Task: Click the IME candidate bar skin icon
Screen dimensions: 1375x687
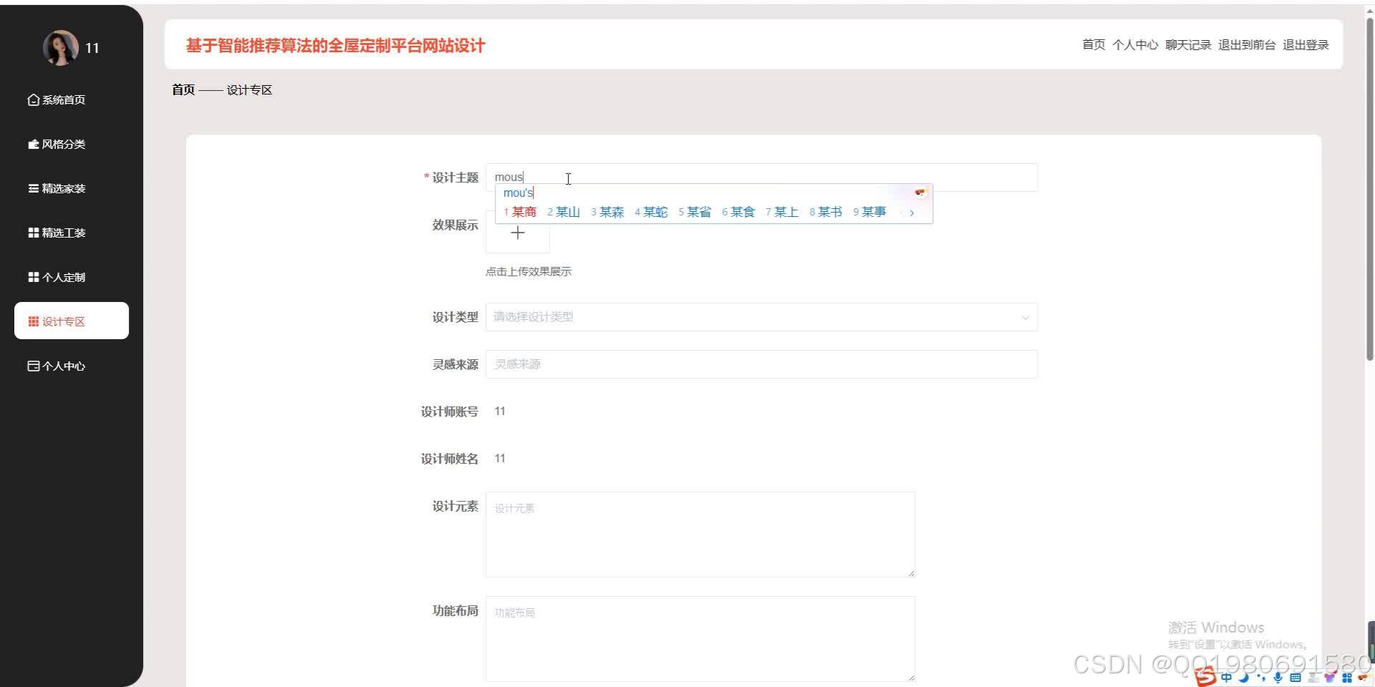Action: (x=920, y=193)
